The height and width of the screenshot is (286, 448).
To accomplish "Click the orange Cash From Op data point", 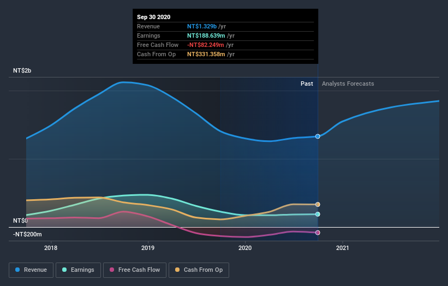I will (318, 205).
